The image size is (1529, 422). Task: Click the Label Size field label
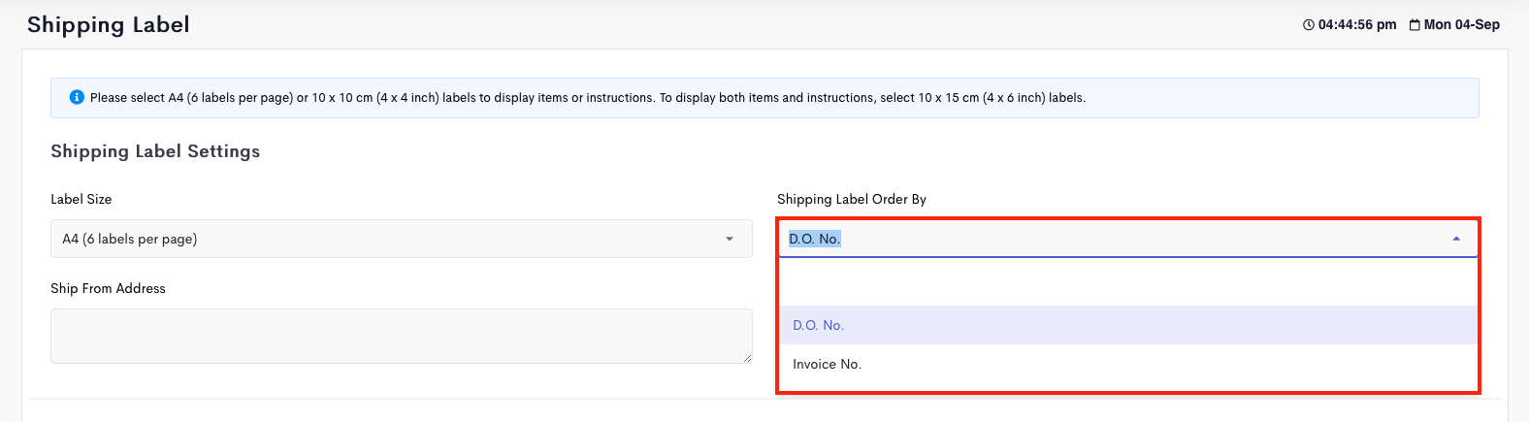click(x=81, y=199)
